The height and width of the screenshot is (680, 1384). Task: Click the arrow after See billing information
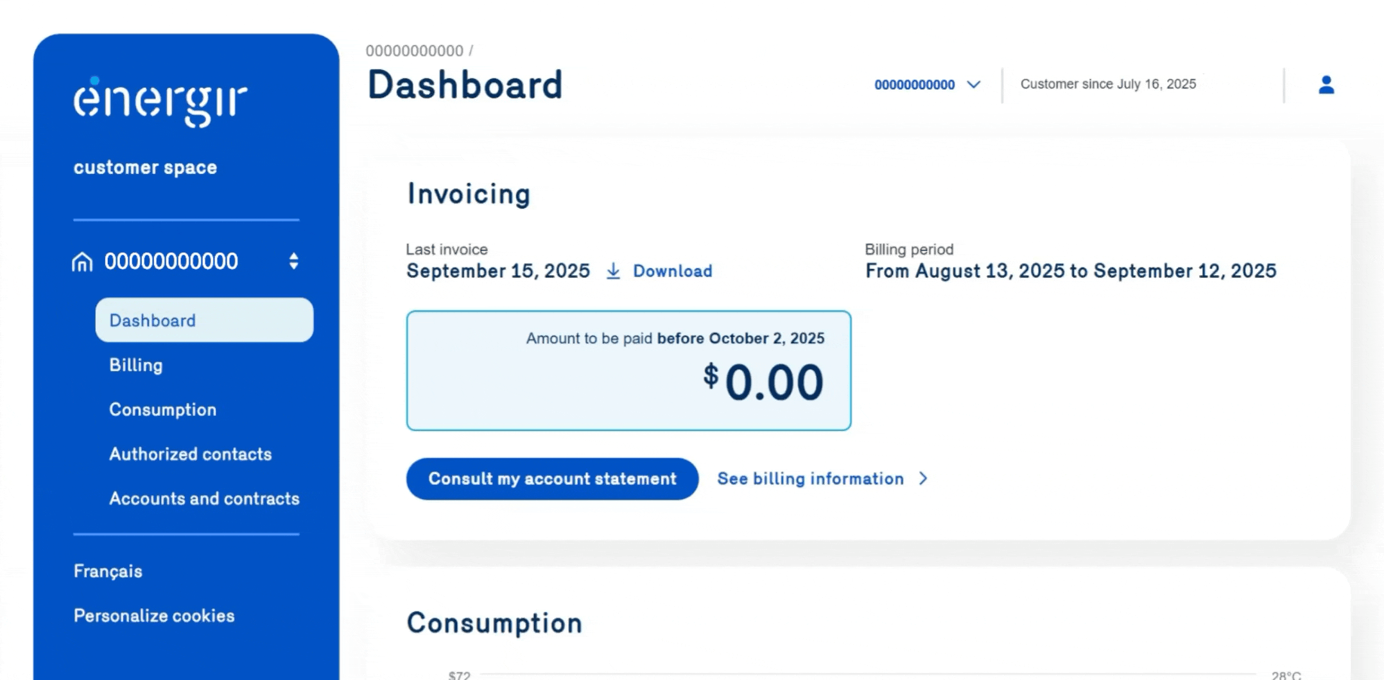click(923, 479)
